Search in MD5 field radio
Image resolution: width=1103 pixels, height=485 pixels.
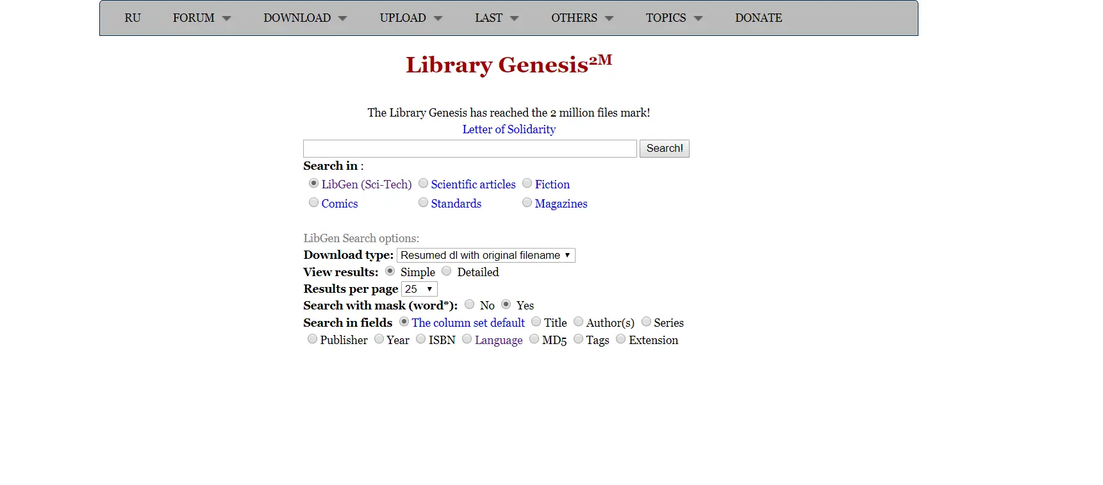click(535, 339)
